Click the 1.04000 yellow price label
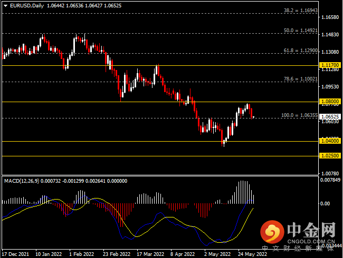The width and height of the screenshot is (343, 258). [x=330, y=141]
